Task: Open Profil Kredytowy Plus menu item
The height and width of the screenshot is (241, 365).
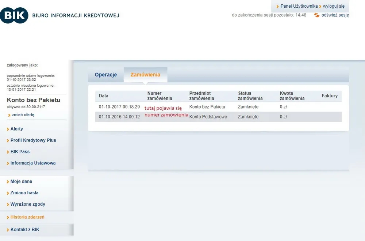Action: pos(33,140)
